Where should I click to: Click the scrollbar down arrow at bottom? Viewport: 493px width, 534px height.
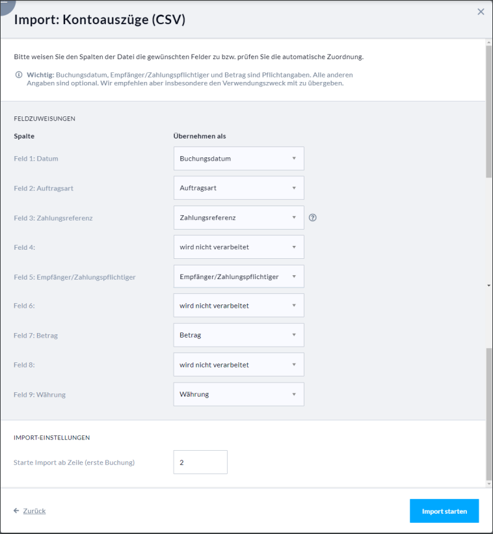pyautogui.click(x=489, y=484)
